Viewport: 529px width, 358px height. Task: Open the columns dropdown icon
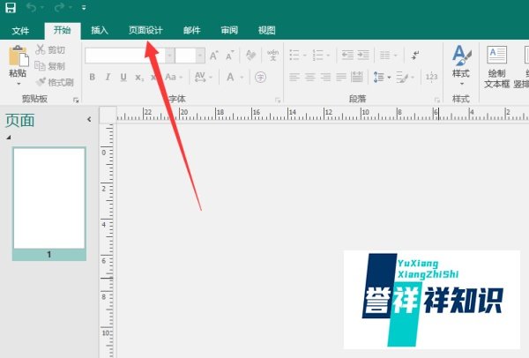coord(388,55)
